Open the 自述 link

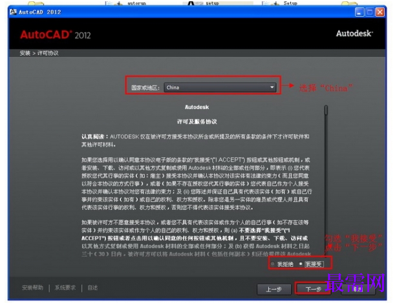92,287
